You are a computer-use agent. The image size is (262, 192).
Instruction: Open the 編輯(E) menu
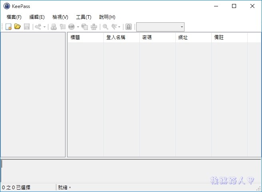point(37,17)
